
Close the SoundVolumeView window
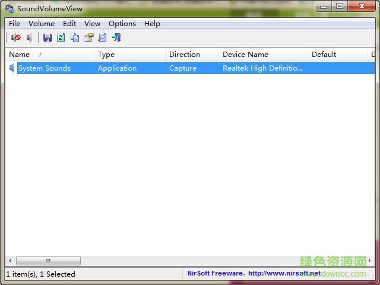pyautogui.click(x=362, y=7)
